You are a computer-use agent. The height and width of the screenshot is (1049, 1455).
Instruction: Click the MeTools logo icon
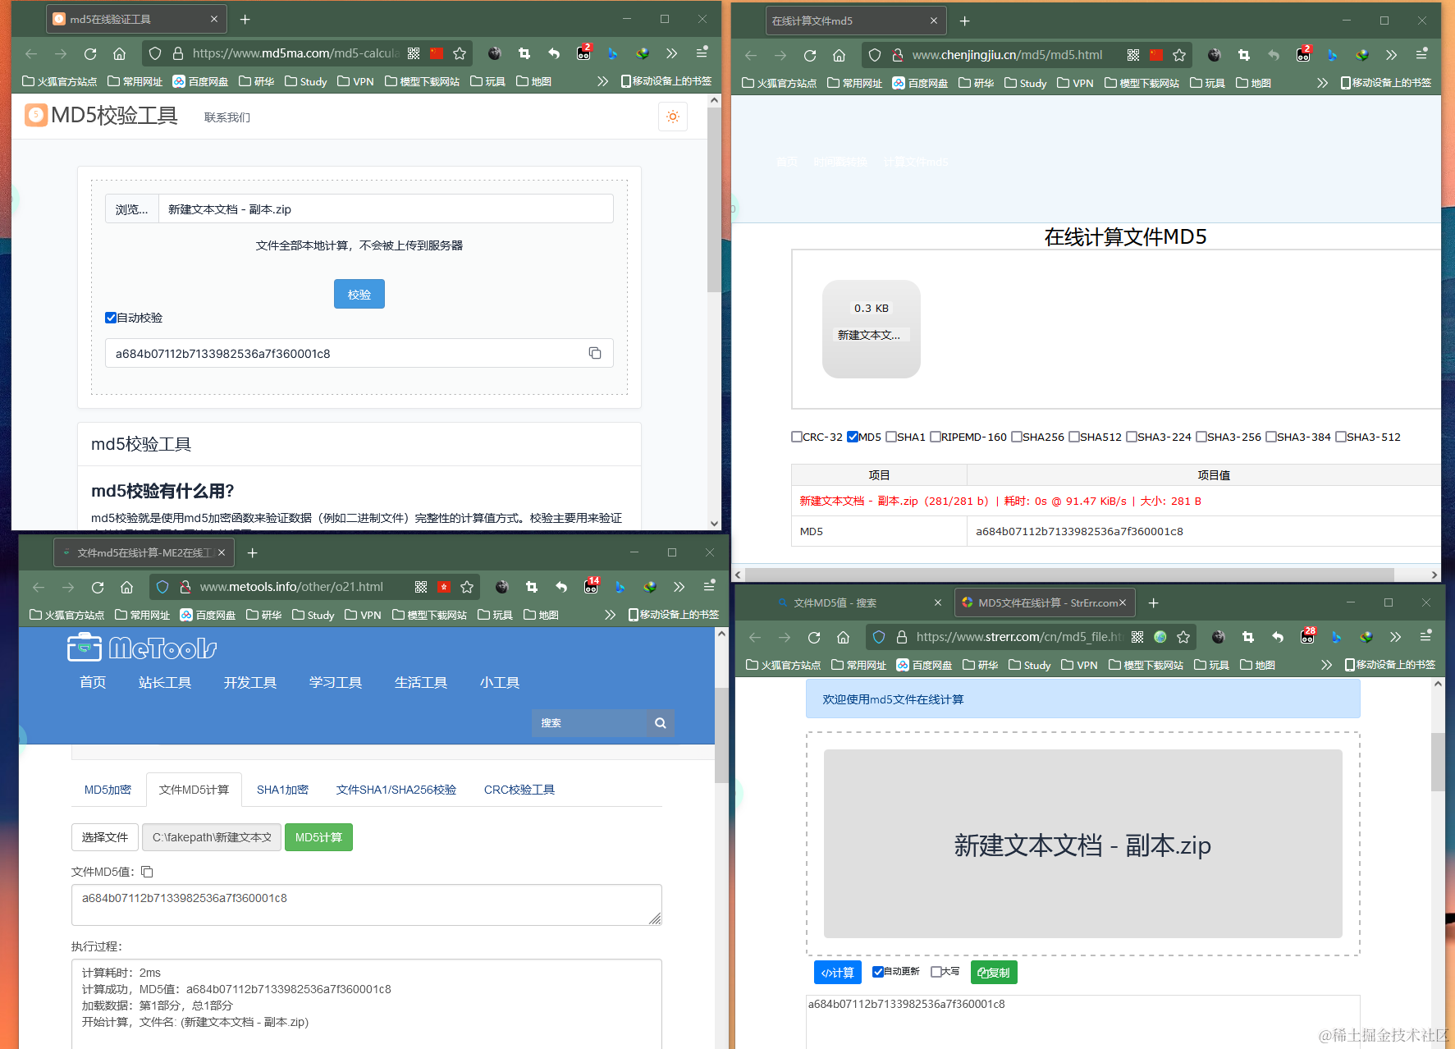[x=84, y=648]
